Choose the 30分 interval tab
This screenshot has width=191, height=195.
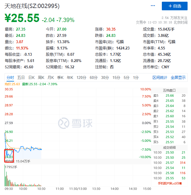point(105,77)
